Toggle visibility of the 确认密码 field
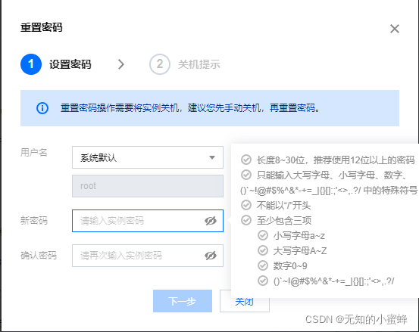Screen dimensions: 419x332 [211, 256]
